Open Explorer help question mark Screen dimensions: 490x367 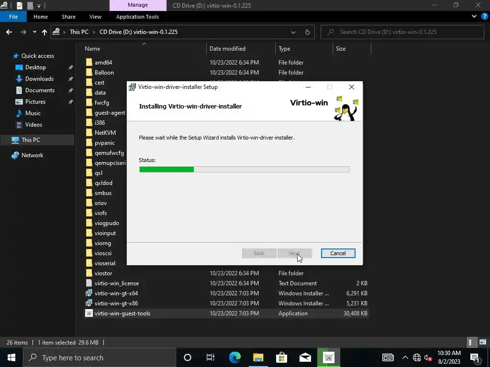tap(484, 17)
